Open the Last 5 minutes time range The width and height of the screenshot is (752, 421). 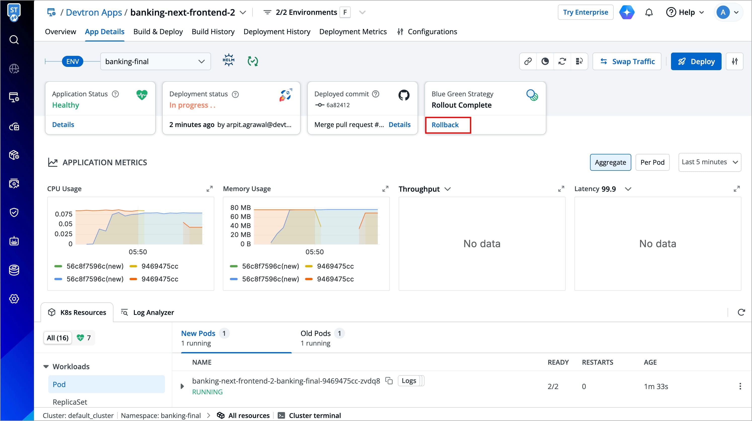[709, 162]
